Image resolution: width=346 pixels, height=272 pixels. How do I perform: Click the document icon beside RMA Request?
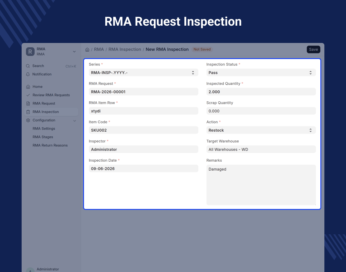pos(28,104)
